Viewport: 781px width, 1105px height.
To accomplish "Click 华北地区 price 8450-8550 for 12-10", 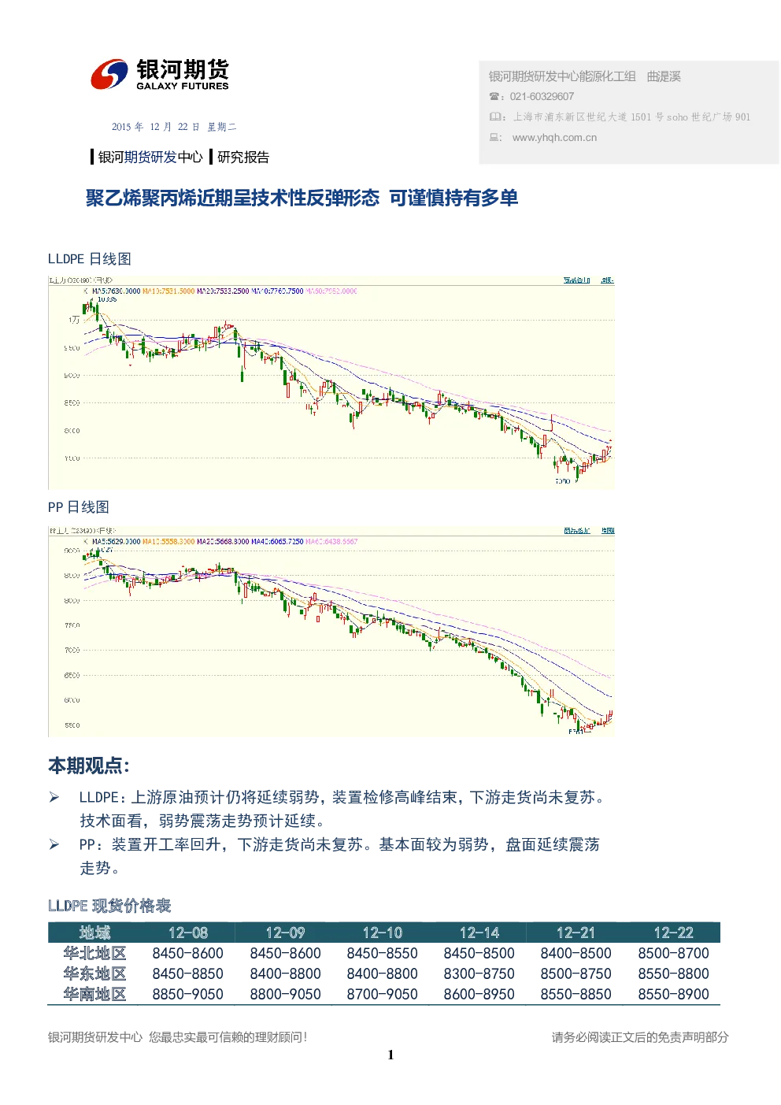I will [382, 953].
